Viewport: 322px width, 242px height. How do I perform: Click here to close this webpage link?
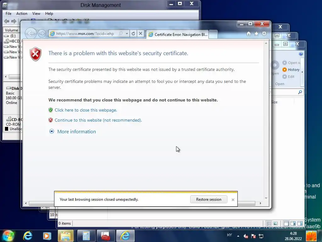point(86,110)
